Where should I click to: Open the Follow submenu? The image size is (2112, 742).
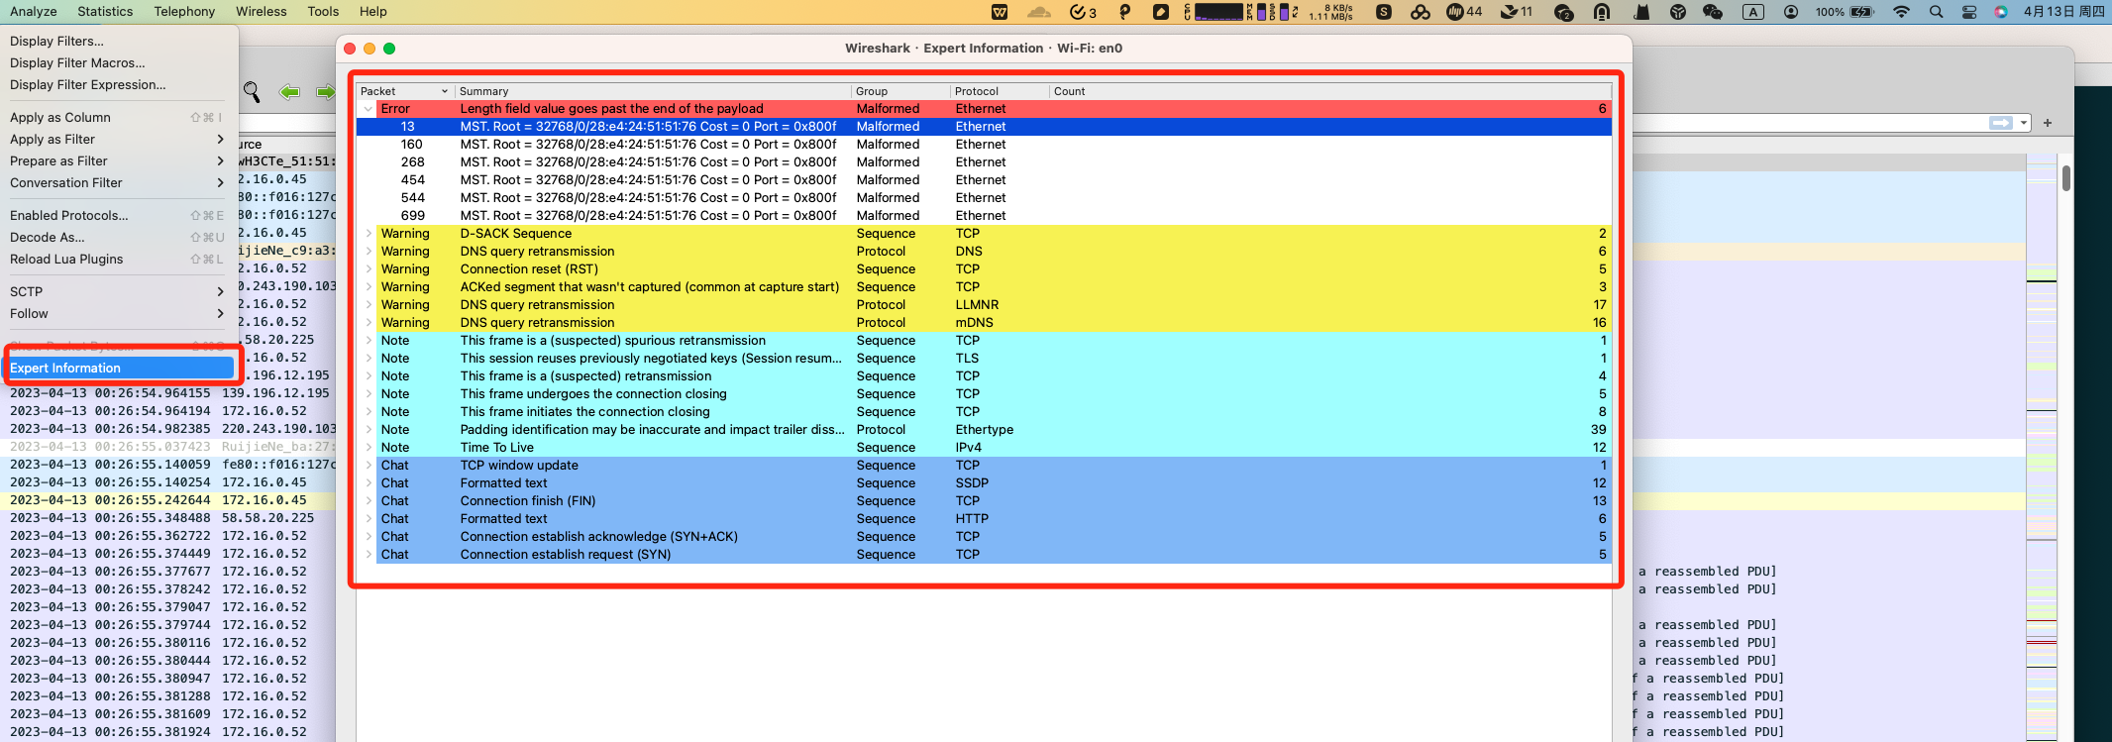tap(119, 314)
